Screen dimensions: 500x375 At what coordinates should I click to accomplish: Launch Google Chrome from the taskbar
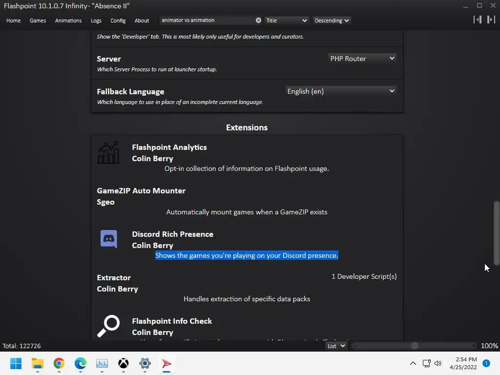[x=59, y=363]
